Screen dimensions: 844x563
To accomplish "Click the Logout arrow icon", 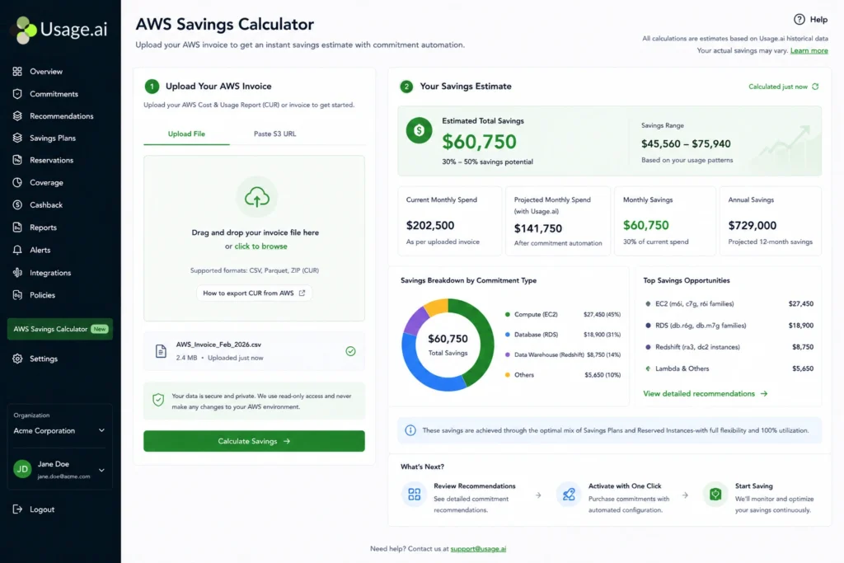I will (17, 509).
